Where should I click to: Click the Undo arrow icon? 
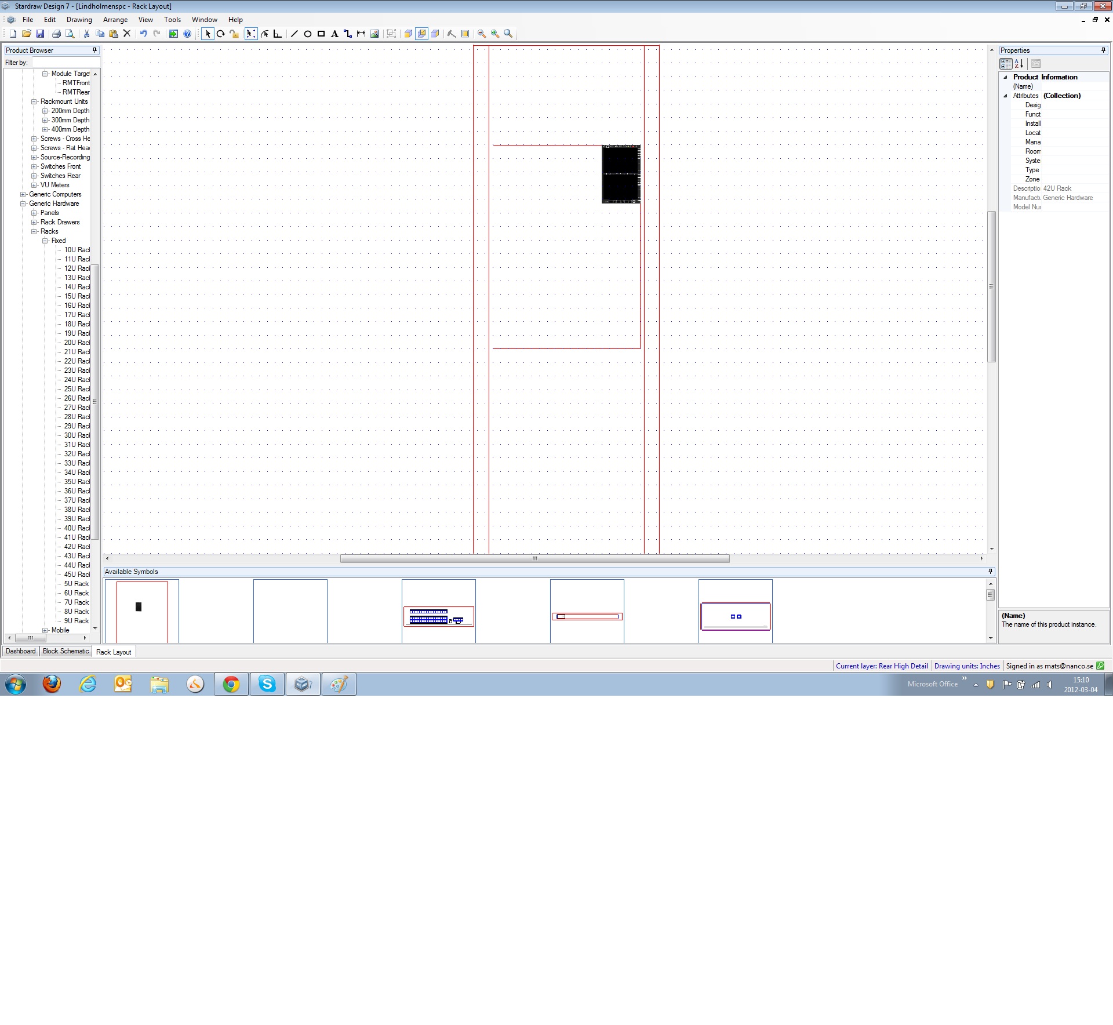coord(143,34)
